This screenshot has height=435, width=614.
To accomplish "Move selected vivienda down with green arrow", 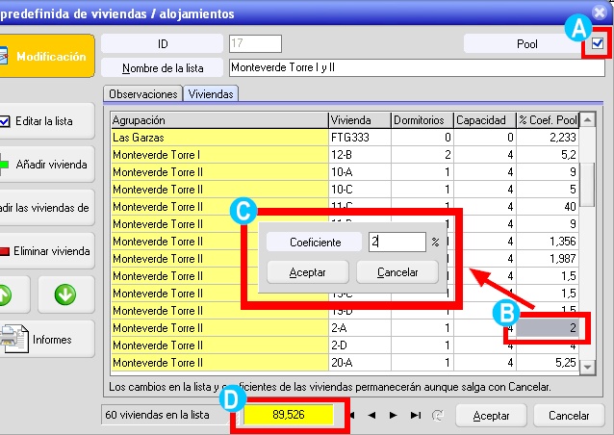I will click(65, 294).
